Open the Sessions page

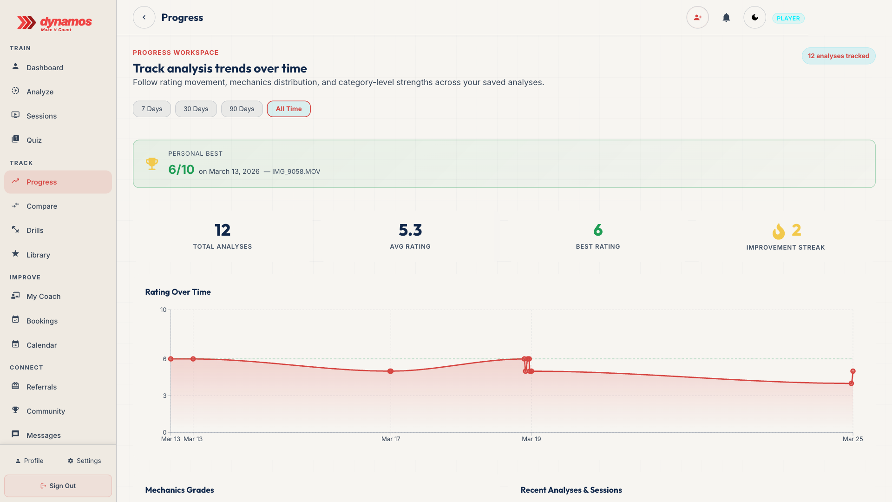[x=58, y=116]
